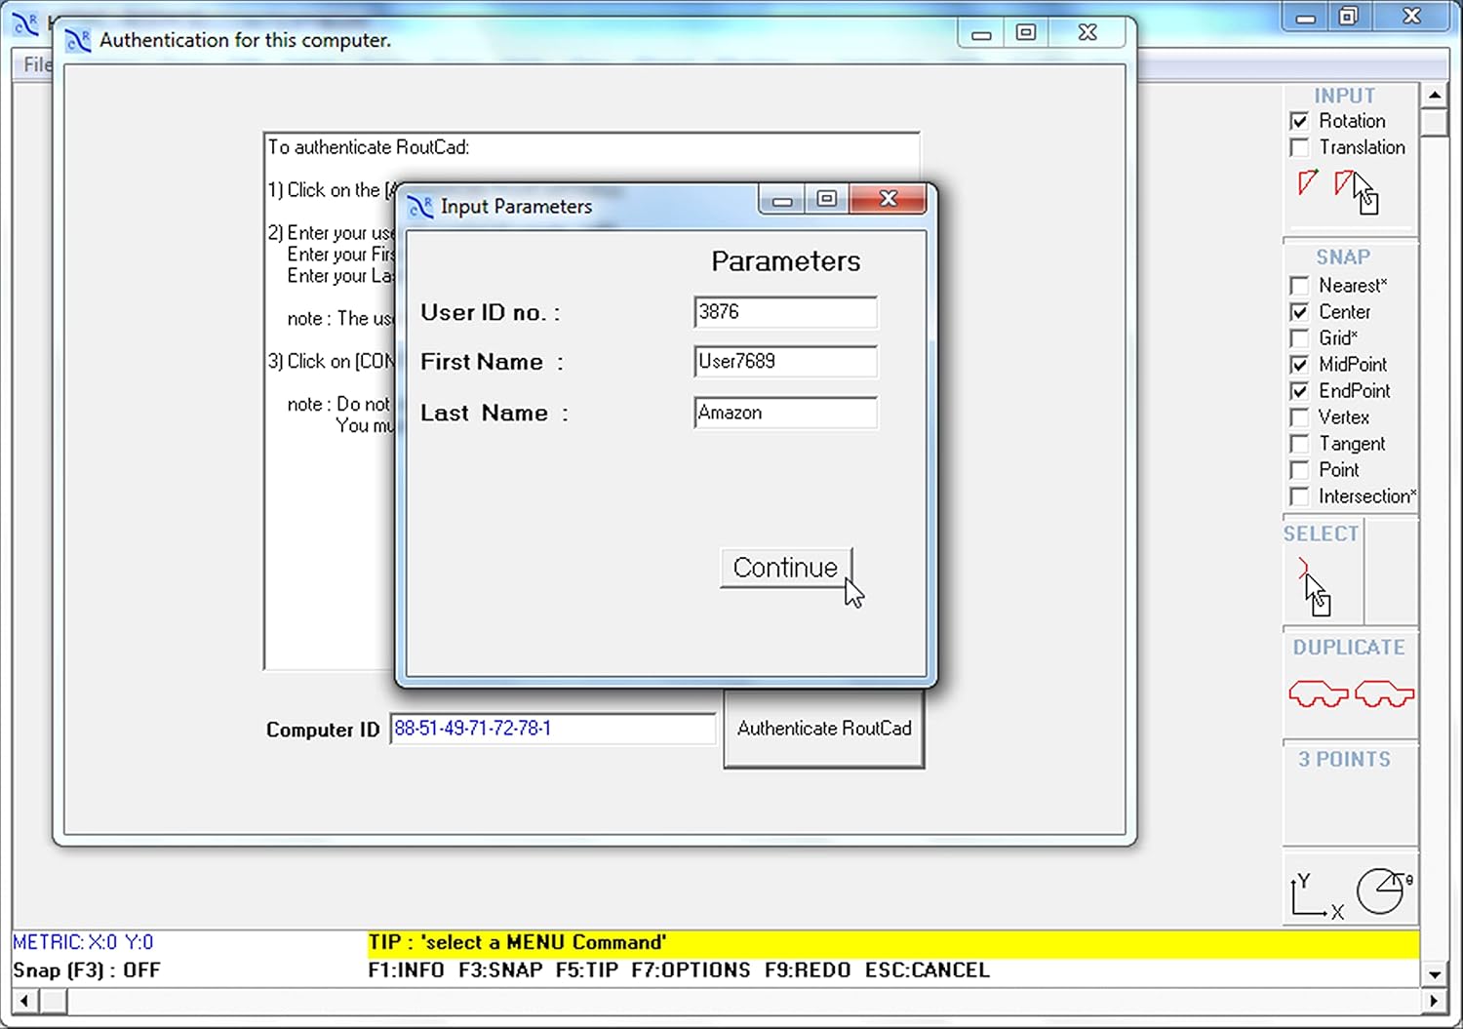Maximize the Authentication window
This screenshot has height=1029, width=1463.
pos(1026,32)
